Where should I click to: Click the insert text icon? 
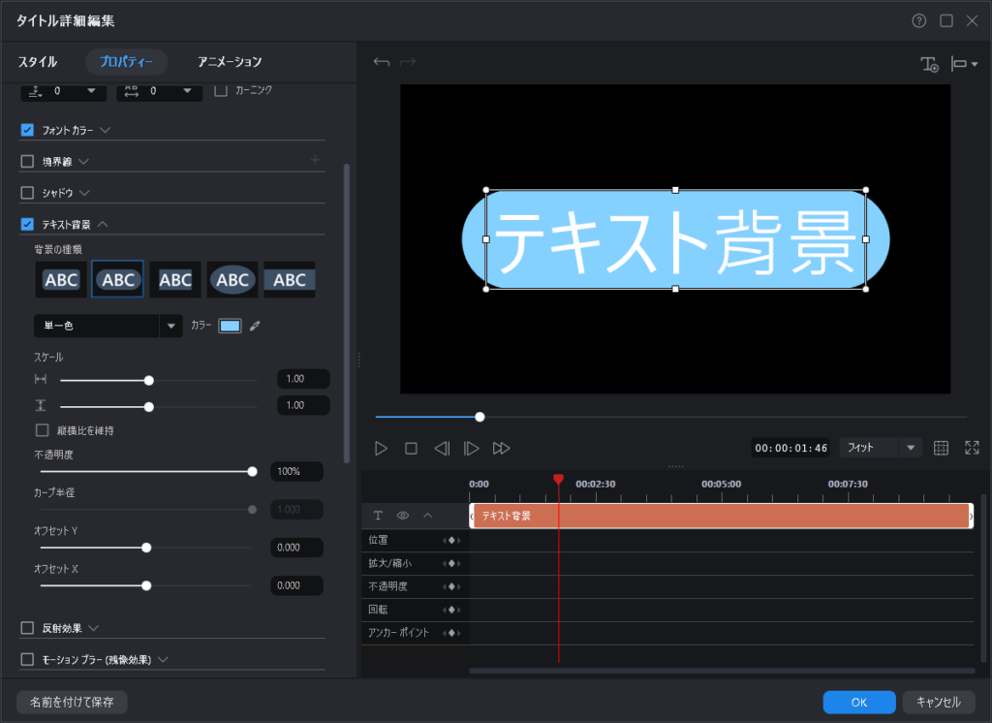(x=929, y=64)
